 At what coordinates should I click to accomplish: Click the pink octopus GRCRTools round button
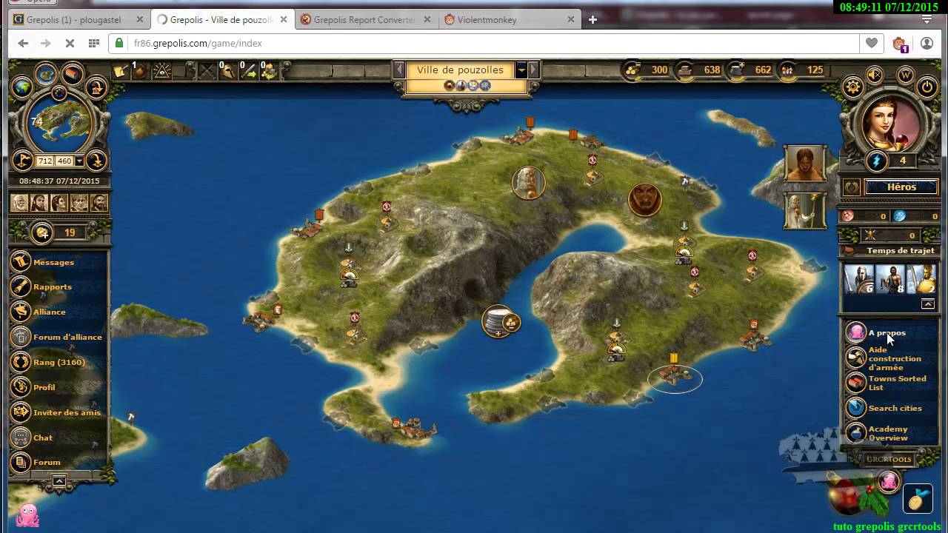(x=889, y=483)
